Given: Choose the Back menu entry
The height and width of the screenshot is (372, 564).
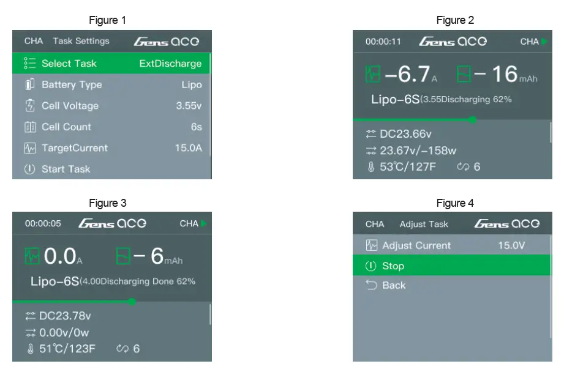Looking at the screenshot, I should coord(394,285).
